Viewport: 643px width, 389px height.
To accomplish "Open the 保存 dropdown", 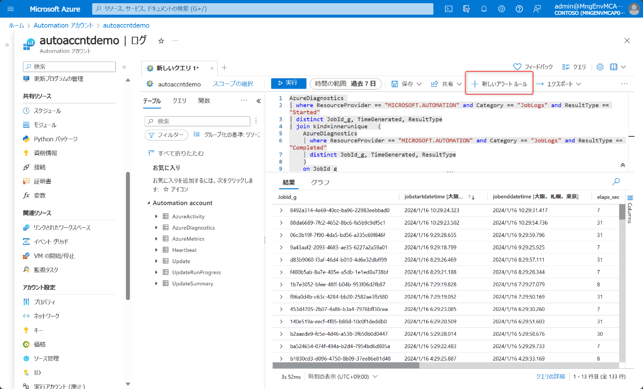I will (x=406, y=84).
